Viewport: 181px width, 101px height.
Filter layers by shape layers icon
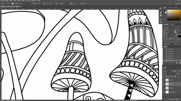click(180, 71)
